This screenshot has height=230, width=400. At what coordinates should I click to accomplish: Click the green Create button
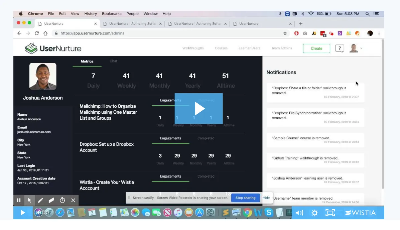316,48
